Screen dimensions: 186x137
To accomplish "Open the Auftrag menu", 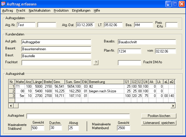I will pos(8,10).
